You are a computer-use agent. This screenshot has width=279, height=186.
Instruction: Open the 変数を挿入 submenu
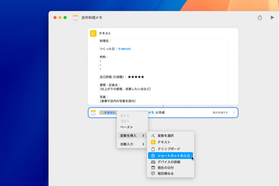tap(132, 135)
